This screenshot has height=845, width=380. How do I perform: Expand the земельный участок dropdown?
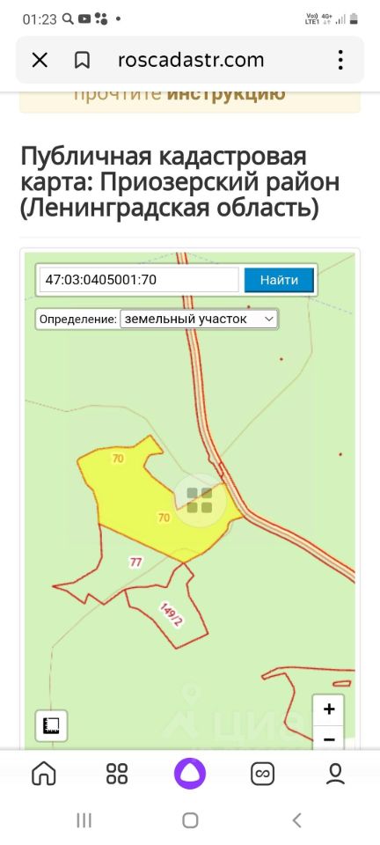click(x=199, y=319)
